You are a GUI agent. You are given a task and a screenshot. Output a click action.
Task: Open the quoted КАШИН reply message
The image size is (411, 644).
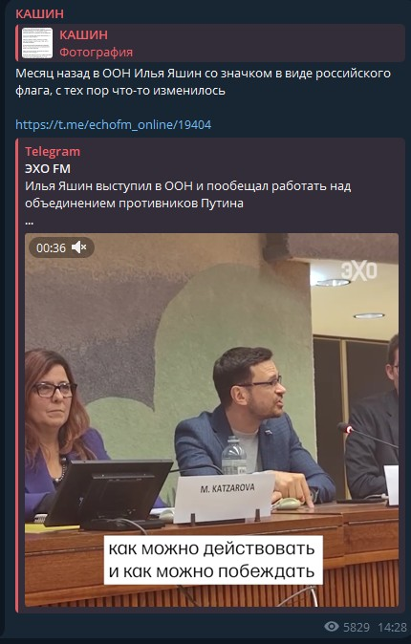click(210, 43)
